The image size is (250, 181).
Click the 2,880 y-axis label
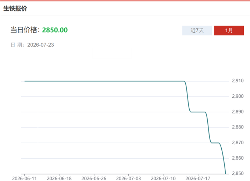tap(238, 127)
